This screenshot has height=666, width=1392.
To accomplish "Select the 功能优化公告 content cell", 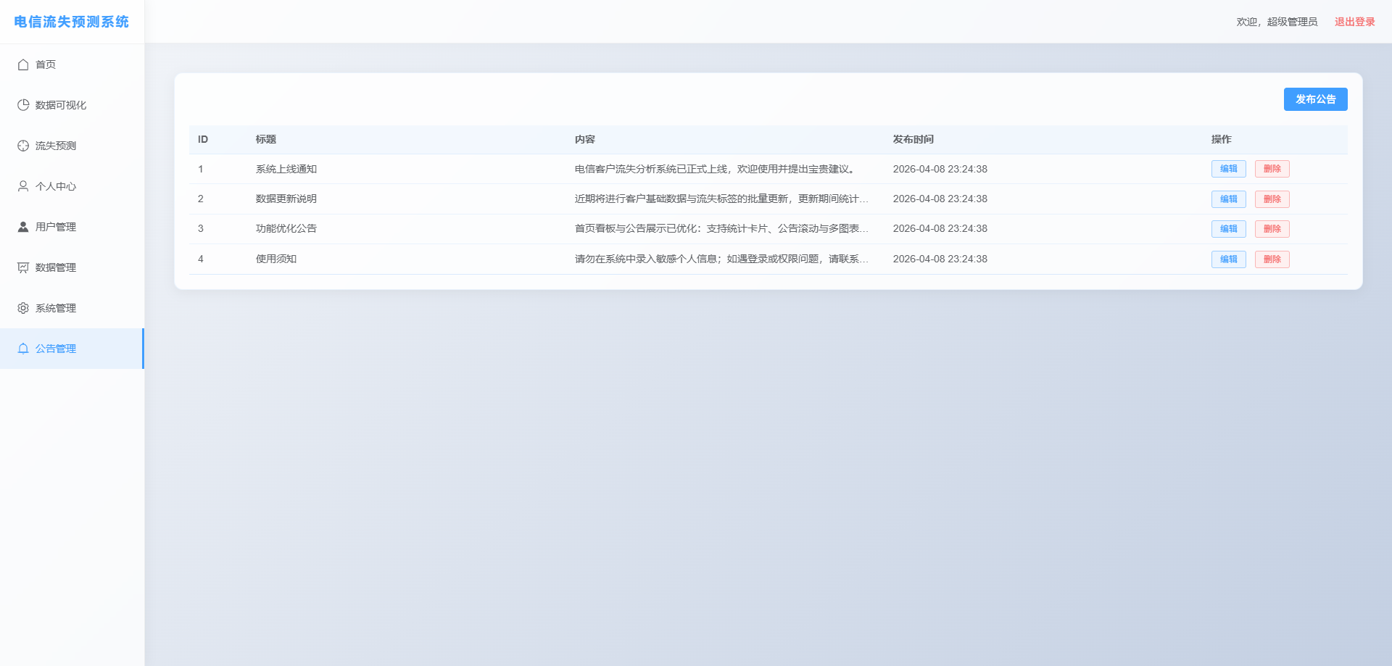I will coord(721,229).
